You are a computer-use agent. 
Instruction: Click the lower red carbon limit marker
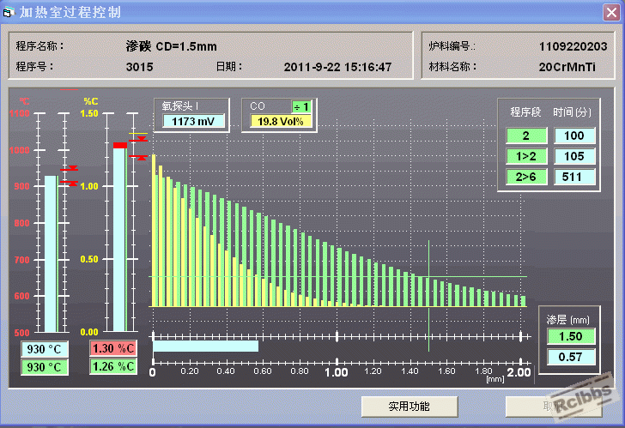(x=138, y=157)
